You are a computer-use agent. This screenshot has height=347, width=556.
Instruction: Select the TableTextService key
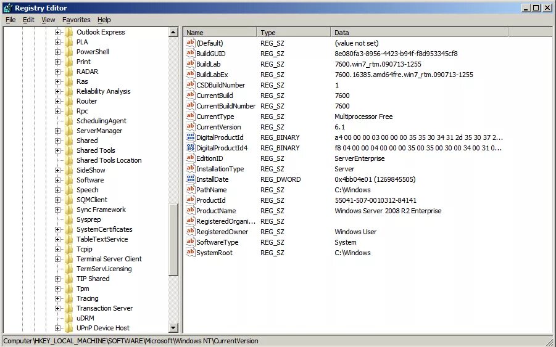[102, 239]
